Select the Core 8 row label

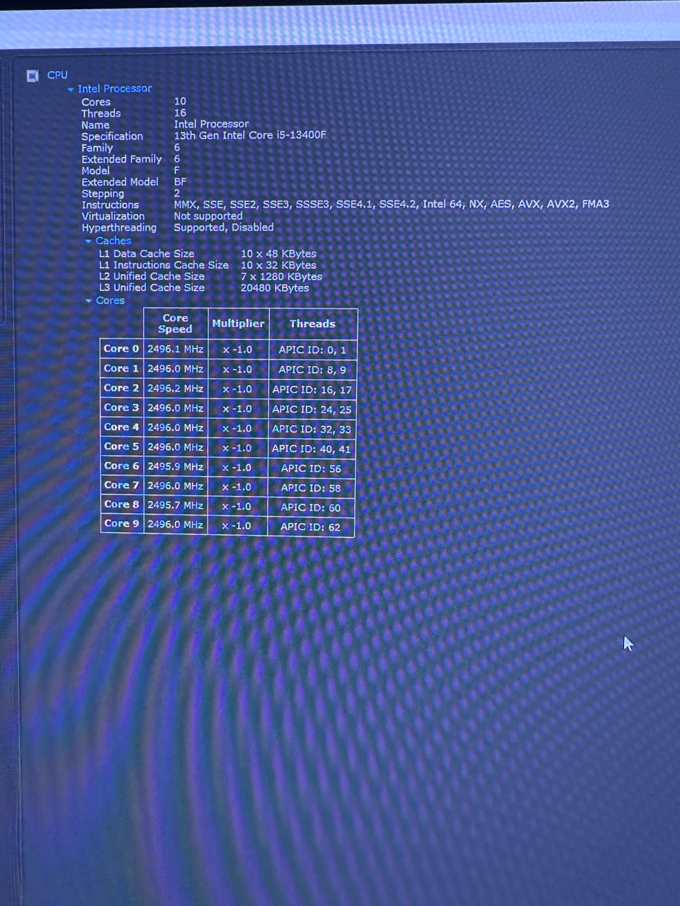[122, 505]
